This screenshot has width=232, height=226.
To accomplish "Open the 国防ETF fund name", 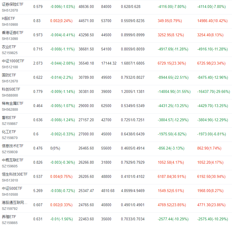I will click(x=9, y=75).
